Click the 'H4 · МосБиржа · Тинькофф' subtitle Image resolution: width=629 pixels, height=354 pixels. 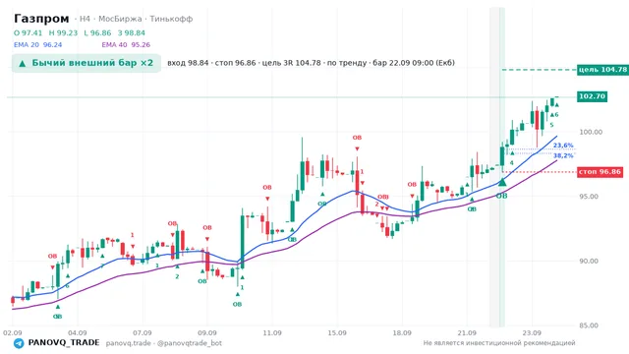click(136, 19)
